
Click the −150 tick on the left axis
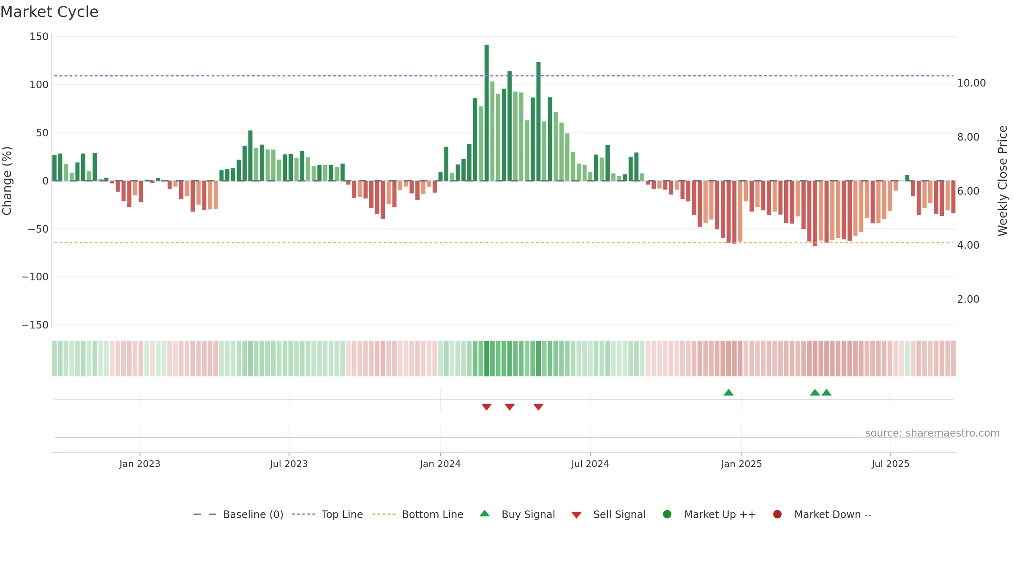click(35, 325)
